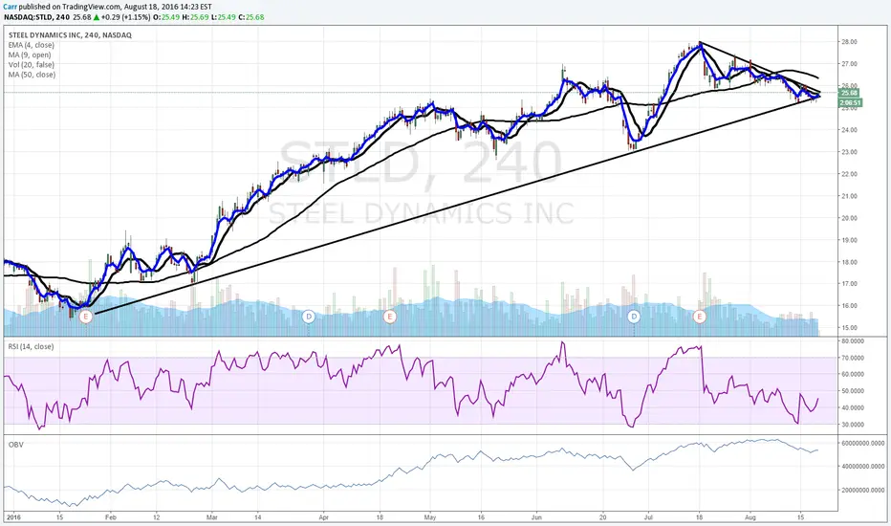Click the Feb date axis label

(111, 517)
